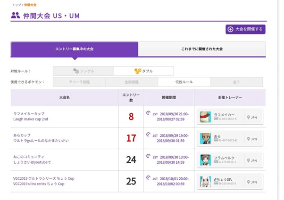
Task: Click the clock icon for 2018/10/01 period
Action: (x=148, y=177)
